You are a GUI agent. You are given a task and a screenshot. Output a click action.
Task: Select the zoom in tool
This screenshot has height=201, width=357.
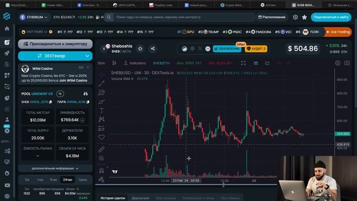click(x=102, y=158)
